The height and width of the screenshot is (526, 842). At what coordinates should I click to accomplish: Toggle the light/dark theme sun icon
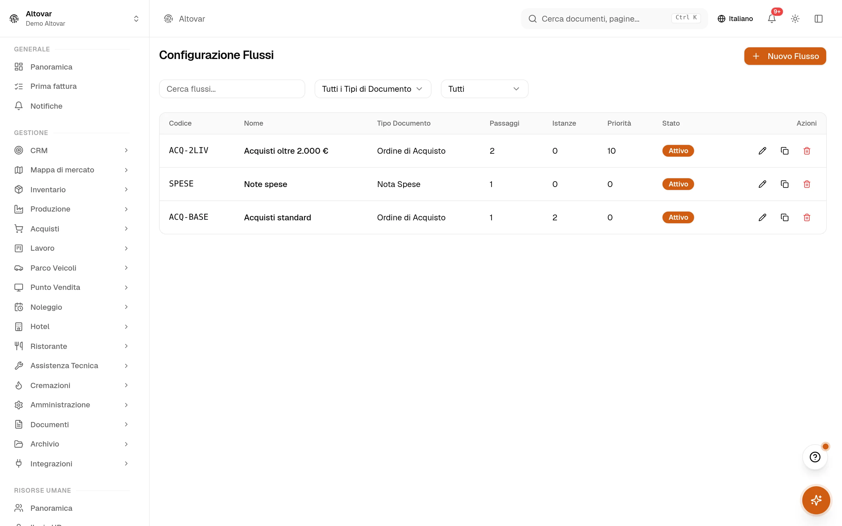(x=795, y=19)
